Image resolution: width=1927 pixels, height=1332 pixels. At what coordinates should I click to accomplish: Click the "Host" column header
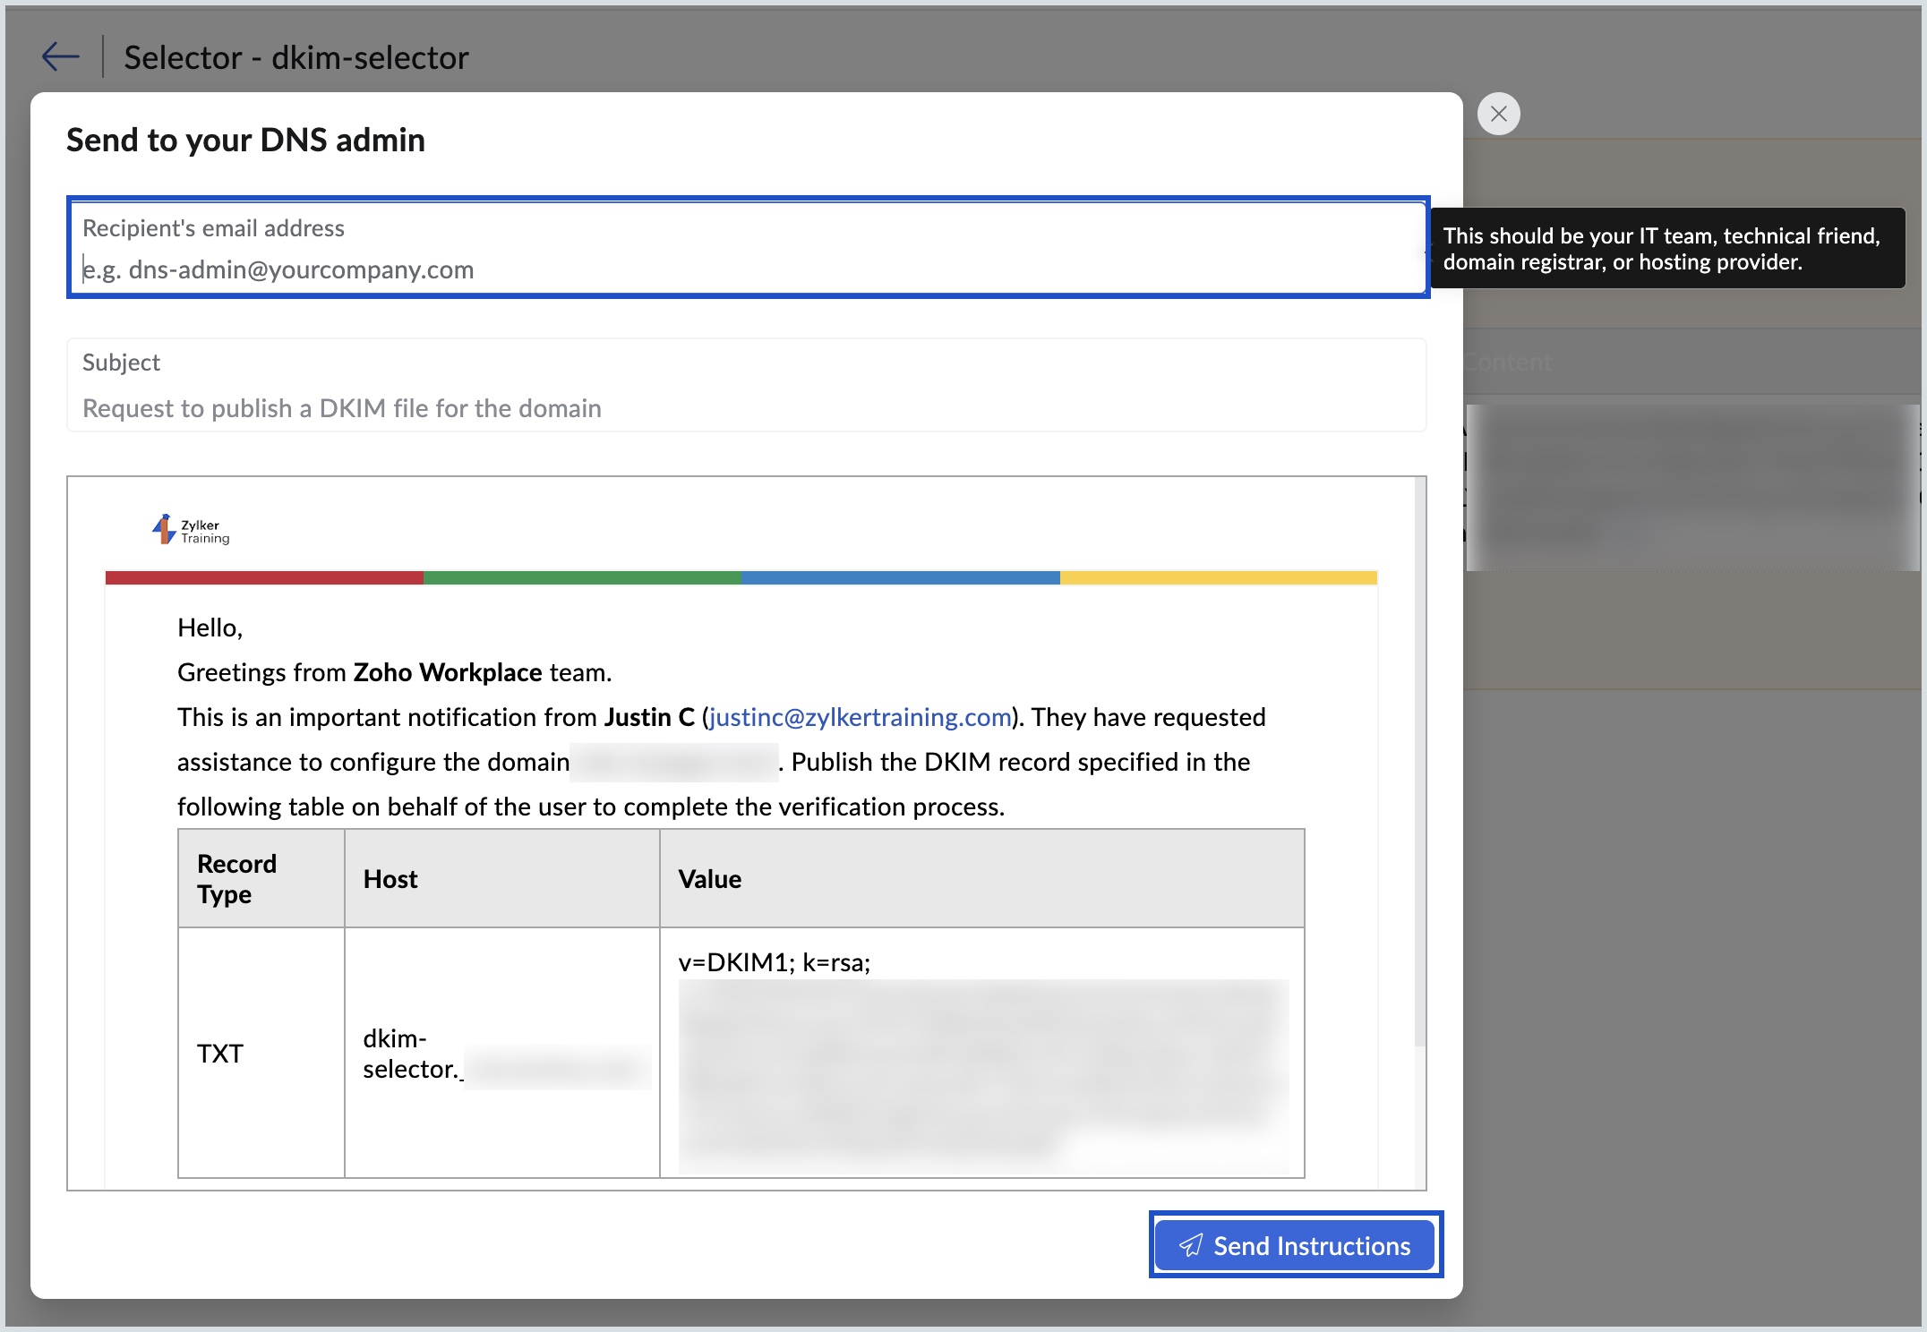click(502, 878)
